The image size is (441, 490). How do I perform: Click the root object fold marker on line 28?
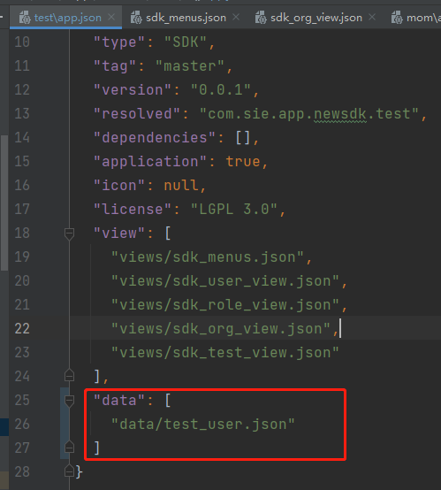[x=69, y=471]
